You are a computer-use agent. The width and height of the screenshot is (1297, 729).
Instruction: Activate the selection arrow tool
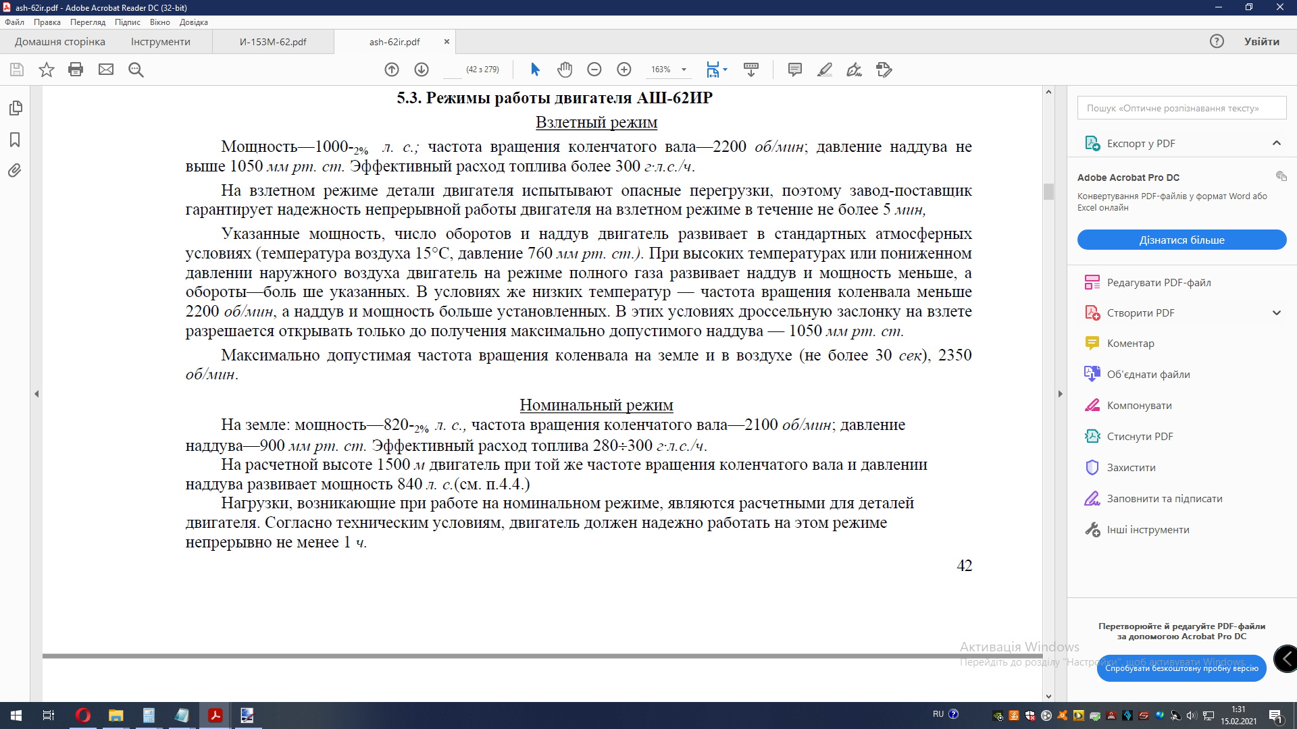535,70
